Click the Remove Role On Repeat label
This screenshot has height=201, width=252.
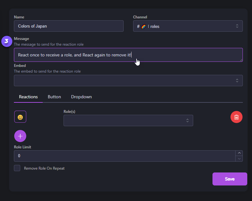pos(44,168)
